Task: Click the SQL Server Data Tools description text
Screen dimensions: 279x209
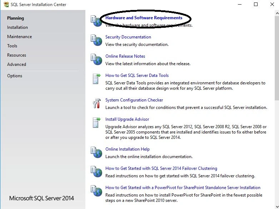Action: (185, 85)
